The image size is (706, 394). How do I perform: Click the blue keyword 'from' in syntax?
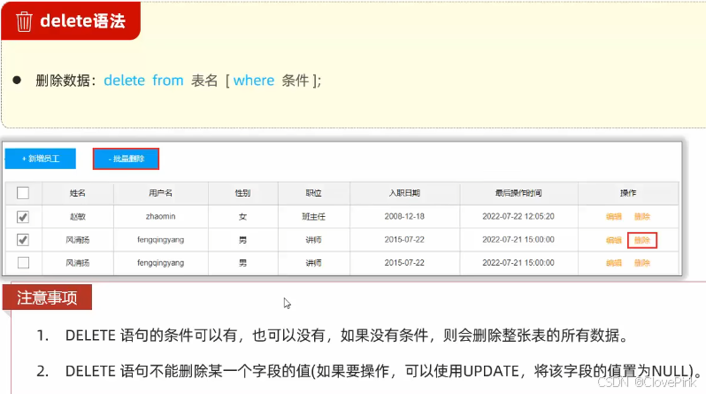pyautogui.click(x=168, y=81)
